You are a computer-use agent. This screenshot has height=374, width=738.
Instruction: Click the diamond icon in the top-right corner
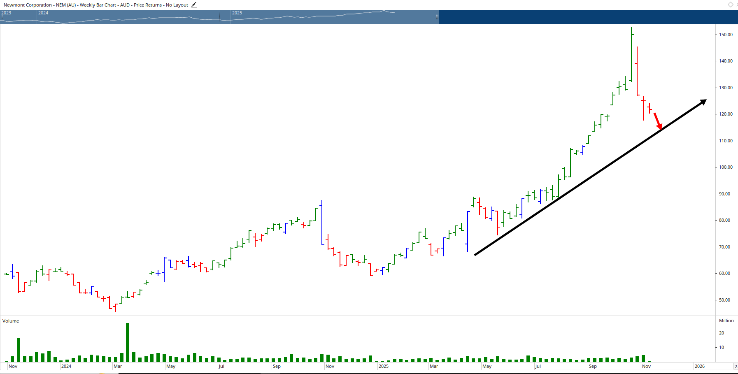pos(731,5)
